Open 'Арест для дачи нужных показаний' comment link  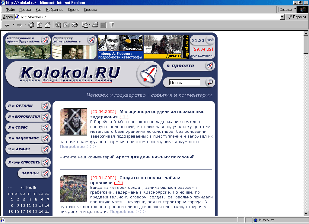click(155, 157)
